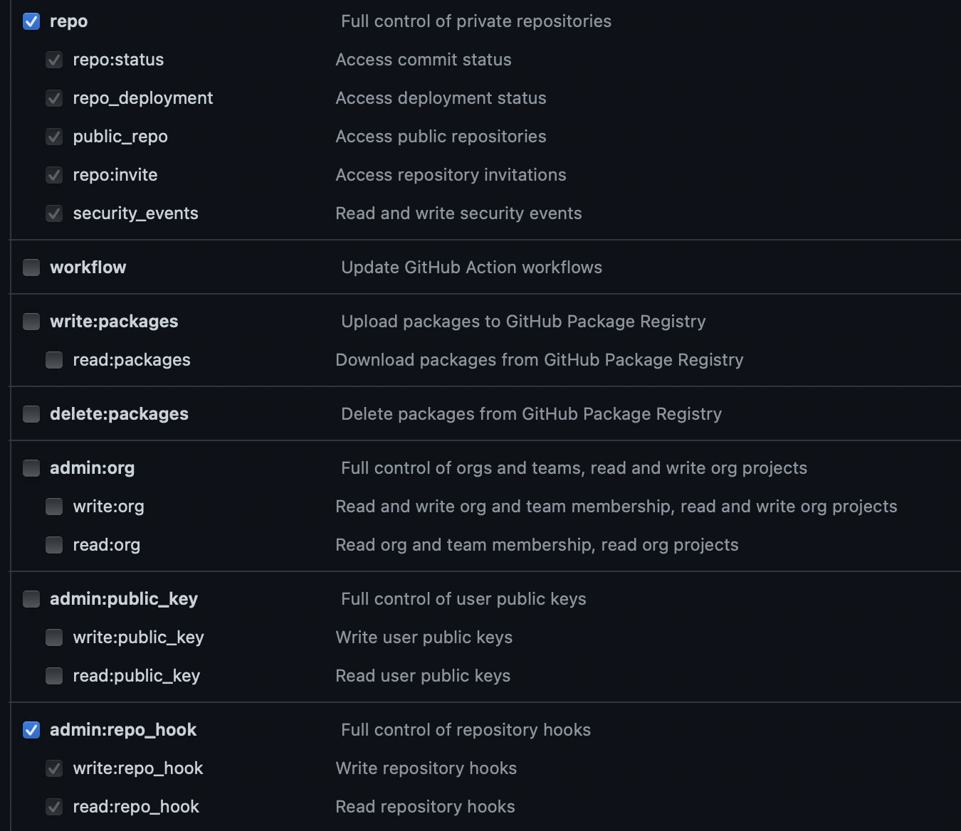Screen dimensions: 961x831
Task: Click 'Full control of user public keys' text
Action: [464, 599]
